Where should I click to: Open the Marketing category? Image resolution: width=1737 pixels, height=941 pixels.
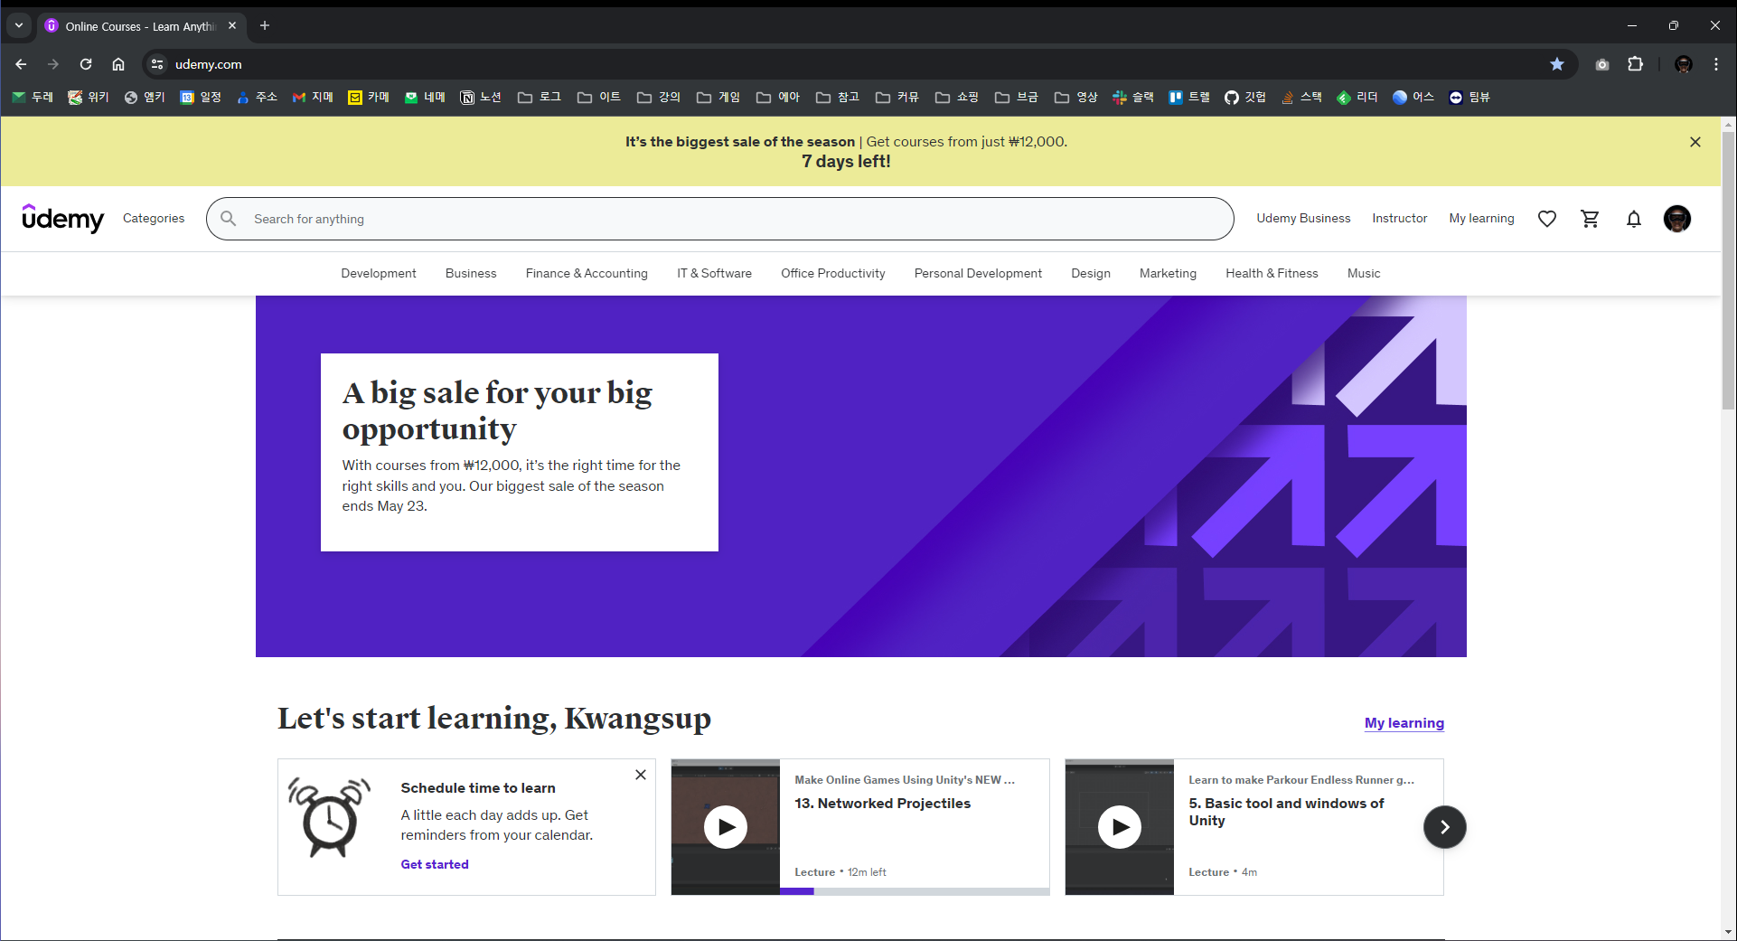click(1168, 273)
